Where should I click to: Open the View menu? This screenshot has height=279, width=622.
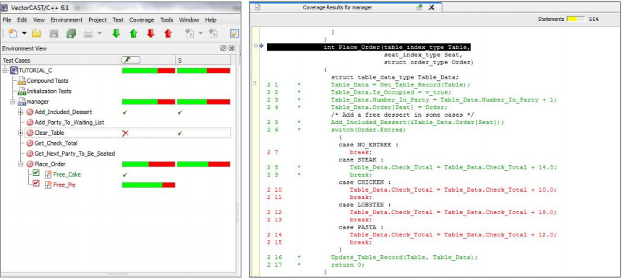[39, 19]
